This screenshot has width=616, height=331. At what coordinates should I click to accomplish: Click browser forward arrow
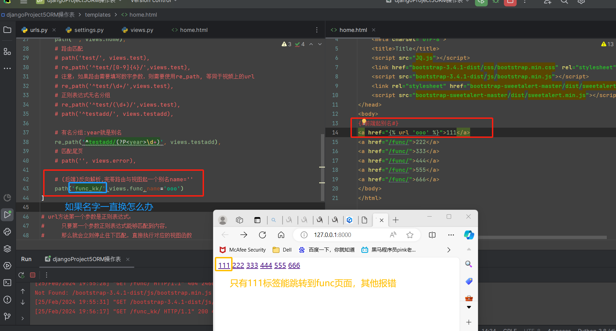[x=244, y=235]
